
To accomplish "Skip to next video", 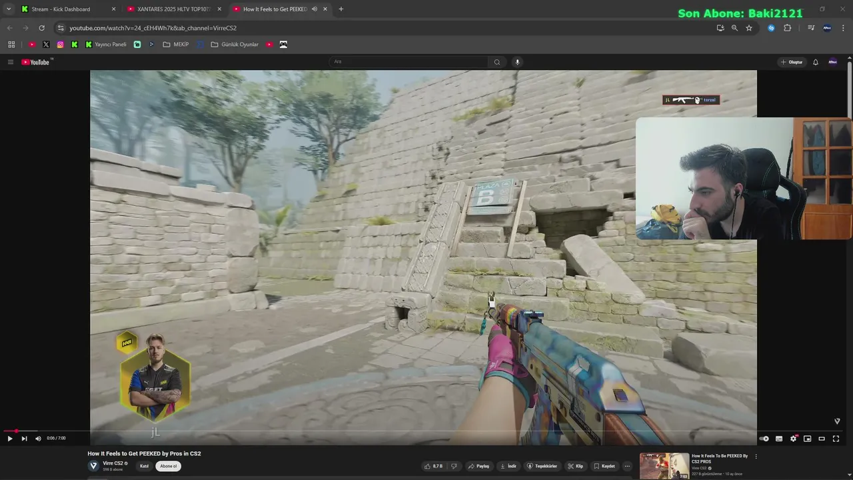I will click(x=24, y=439).
